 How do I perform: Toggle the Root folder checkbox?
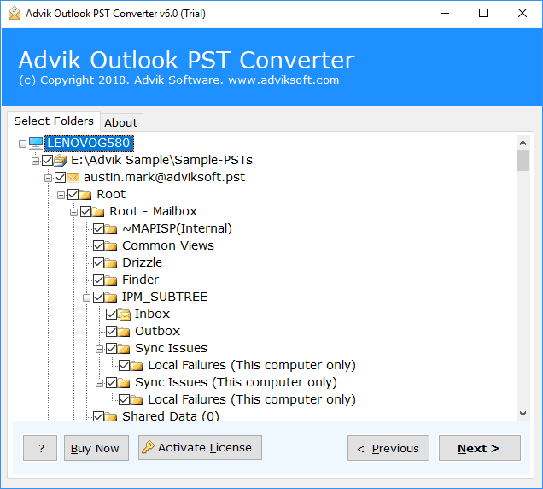[73, 195]
